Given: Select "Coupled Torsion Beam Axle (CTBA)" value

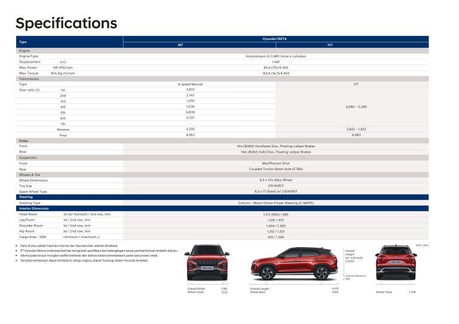Looking at the screenshot, I should click(276, 169).
